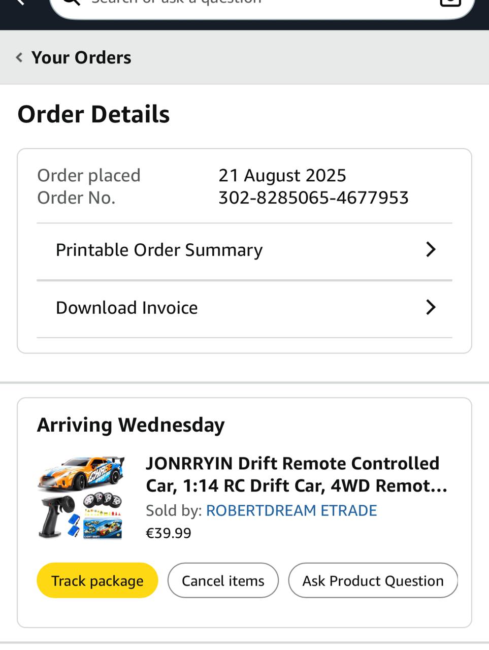489x650 pixels.
Task: Expand the Download Invoice chevron arrow
Action: point(431,307)
